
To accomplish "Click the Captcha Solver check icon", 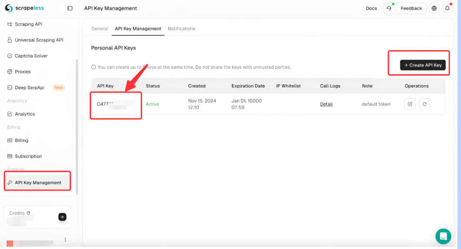I will point(10,56).
